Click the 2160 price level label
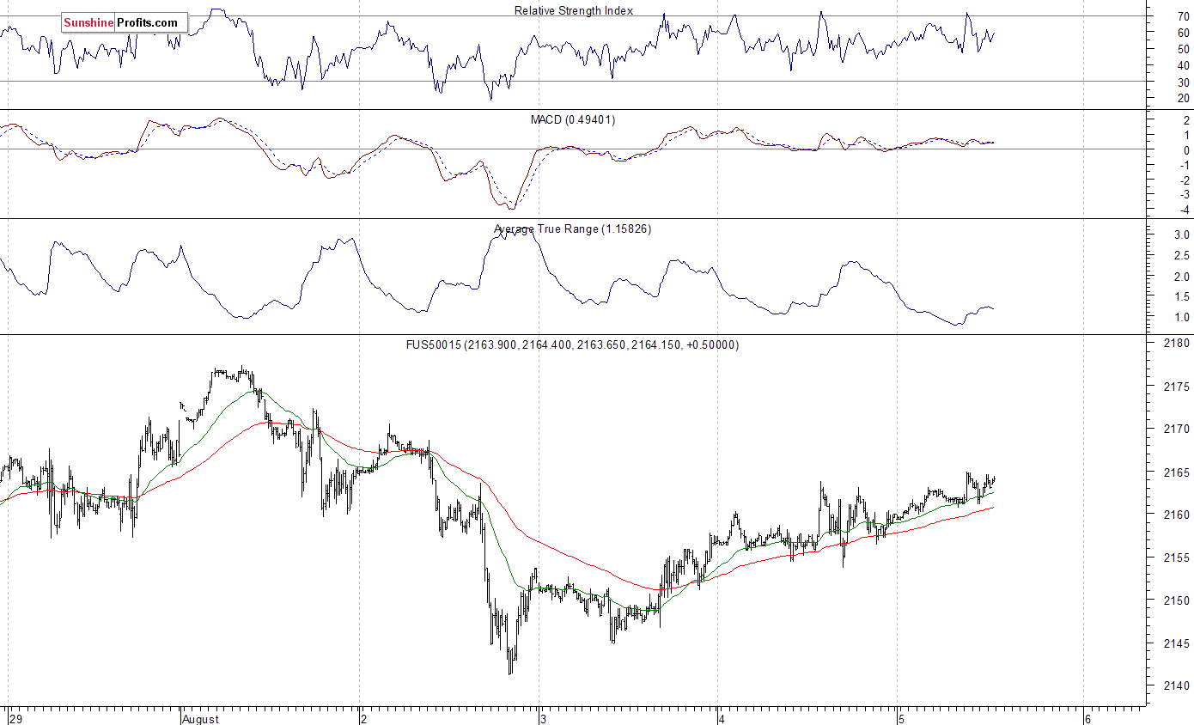 (1179, 515)
